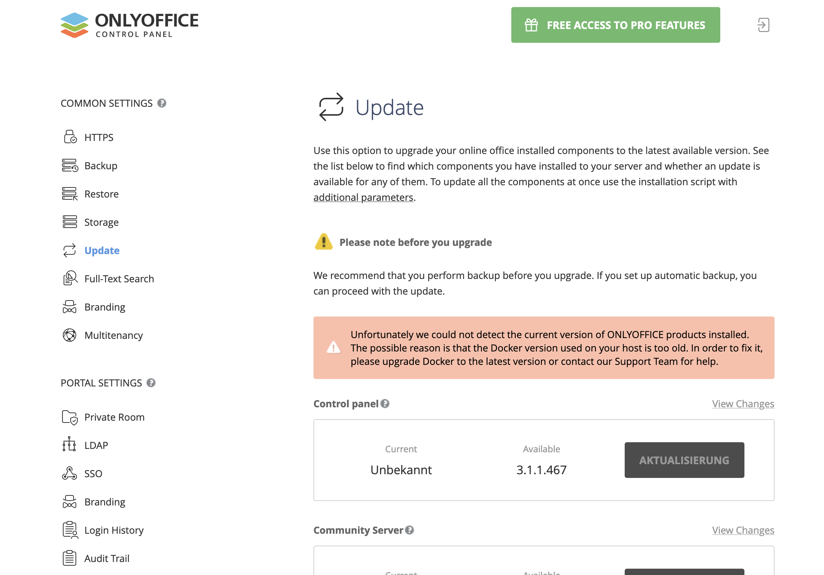824x575 pixels.
Task: Click the Control panel section label
Action: [346, 404]
